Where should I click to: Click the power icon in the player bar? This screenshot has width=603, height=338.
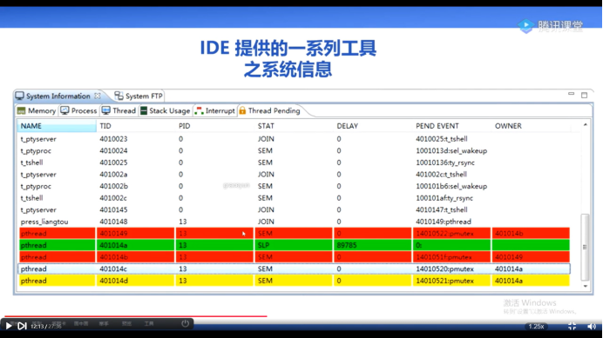coord(185,323)
